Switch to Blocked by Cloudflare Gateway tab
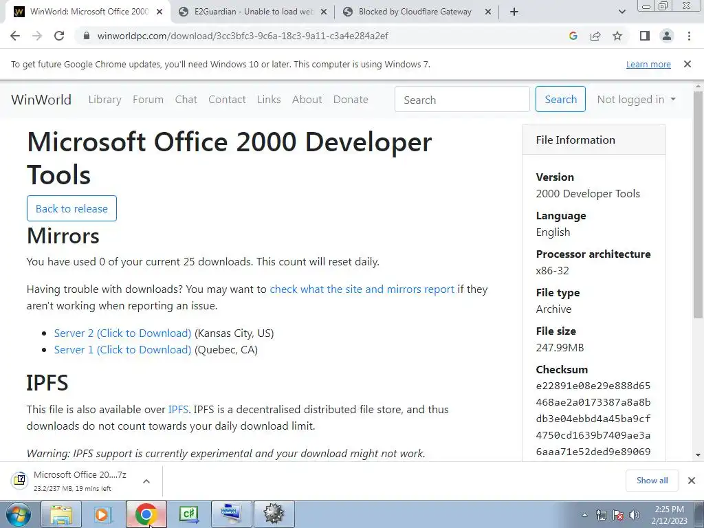704x528 pixels. pyautogui.click(x=417, y=12)
